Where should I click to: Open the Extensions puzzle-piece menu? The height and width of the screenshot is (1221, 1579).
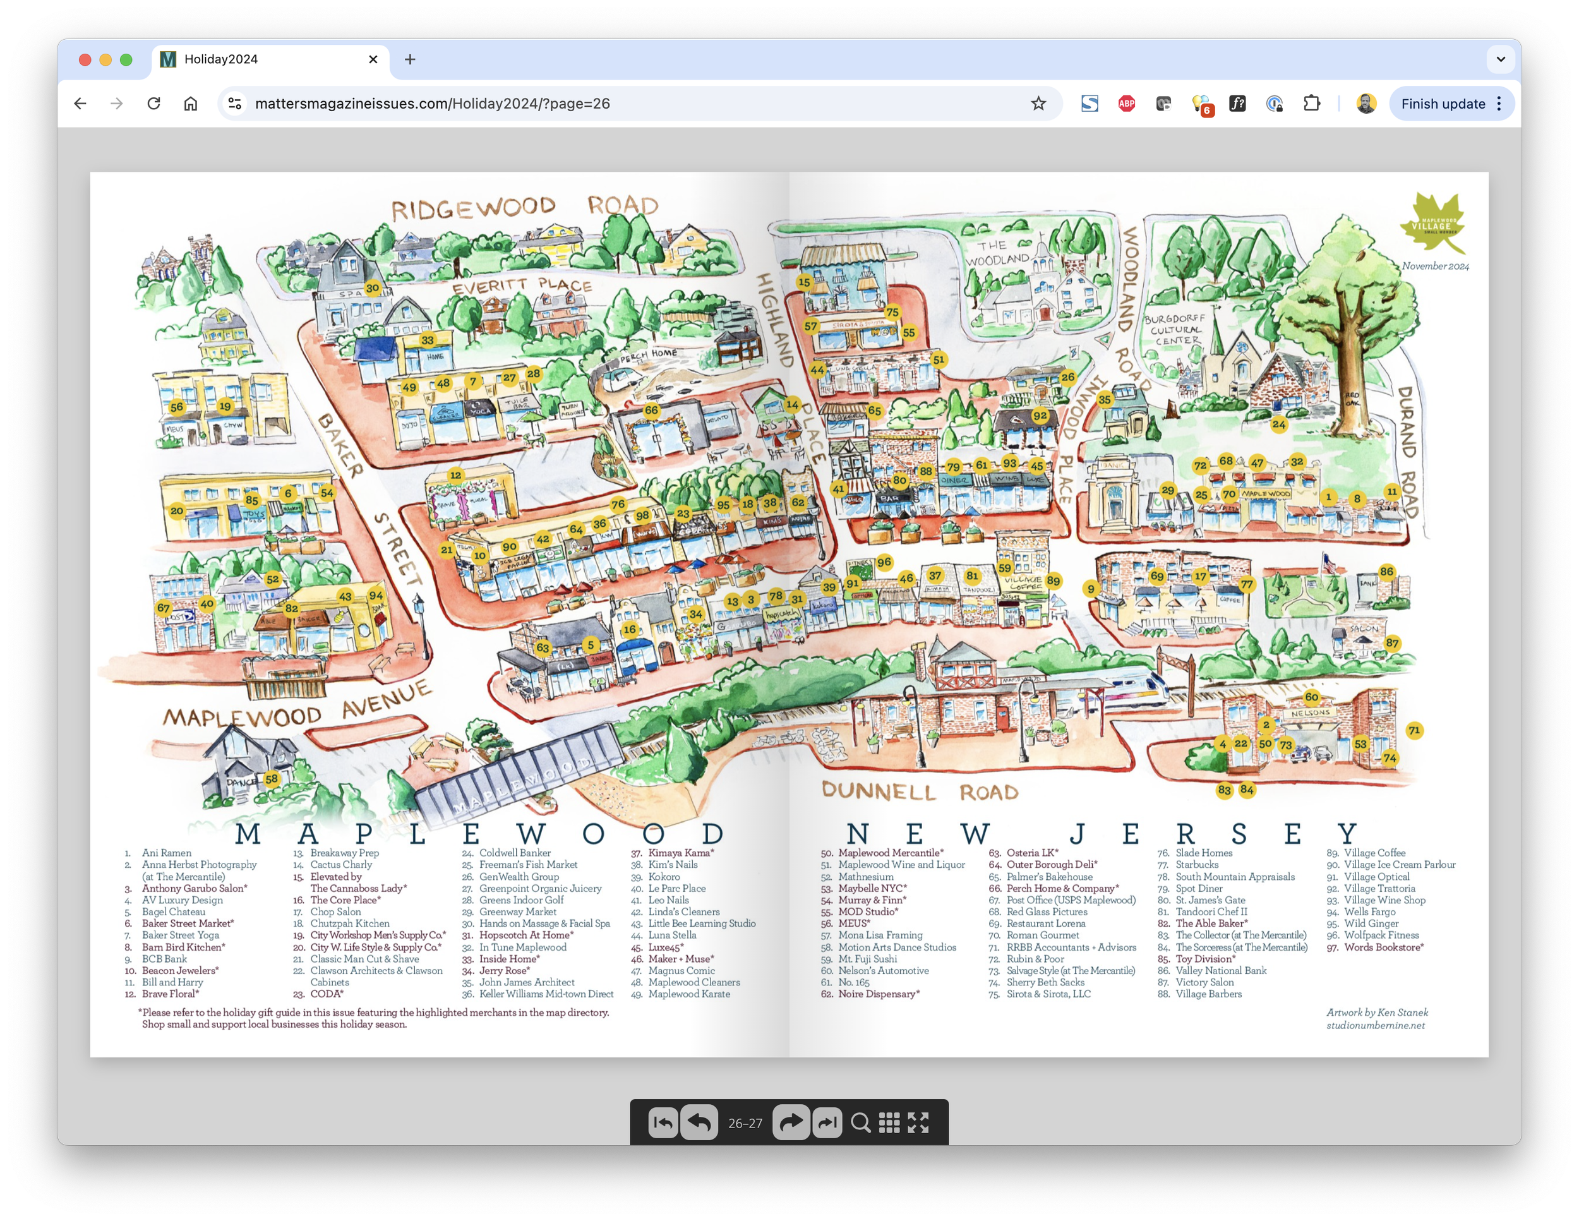coord(1311,104)
